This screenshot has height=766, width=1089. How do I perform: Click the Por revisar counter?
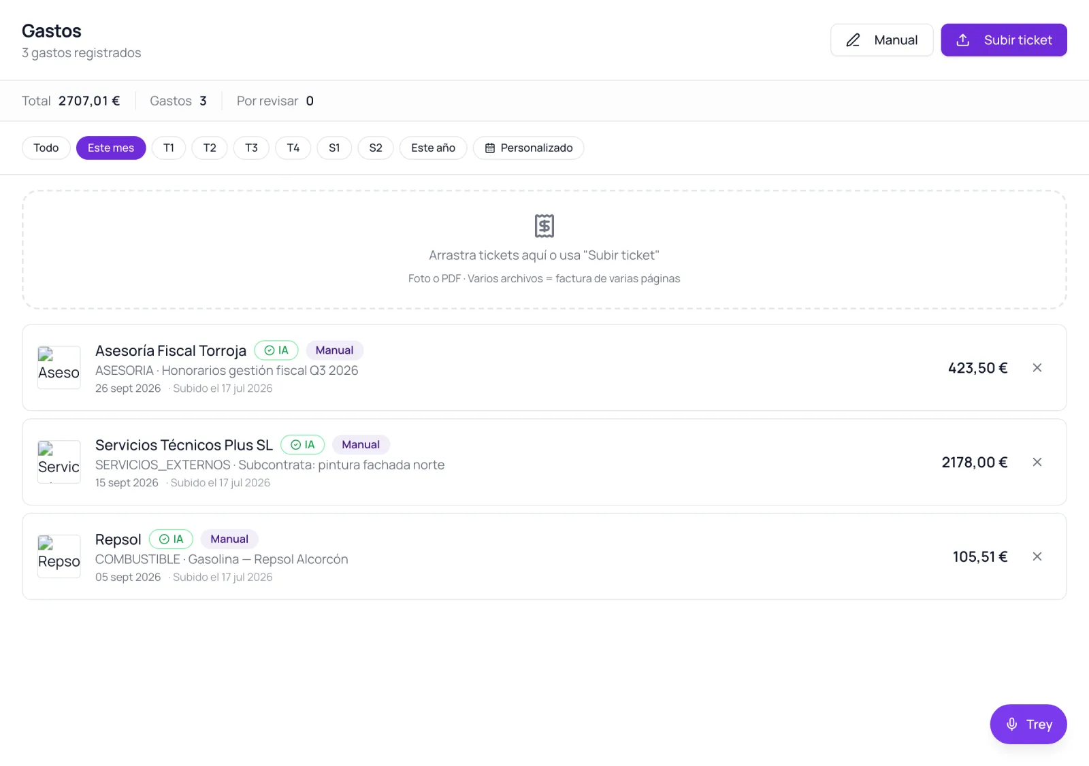pos(275,101)
